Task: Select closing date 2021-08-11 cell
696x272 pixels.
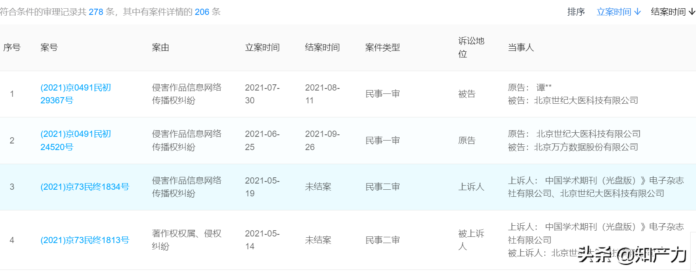Action: coord(322,94)
